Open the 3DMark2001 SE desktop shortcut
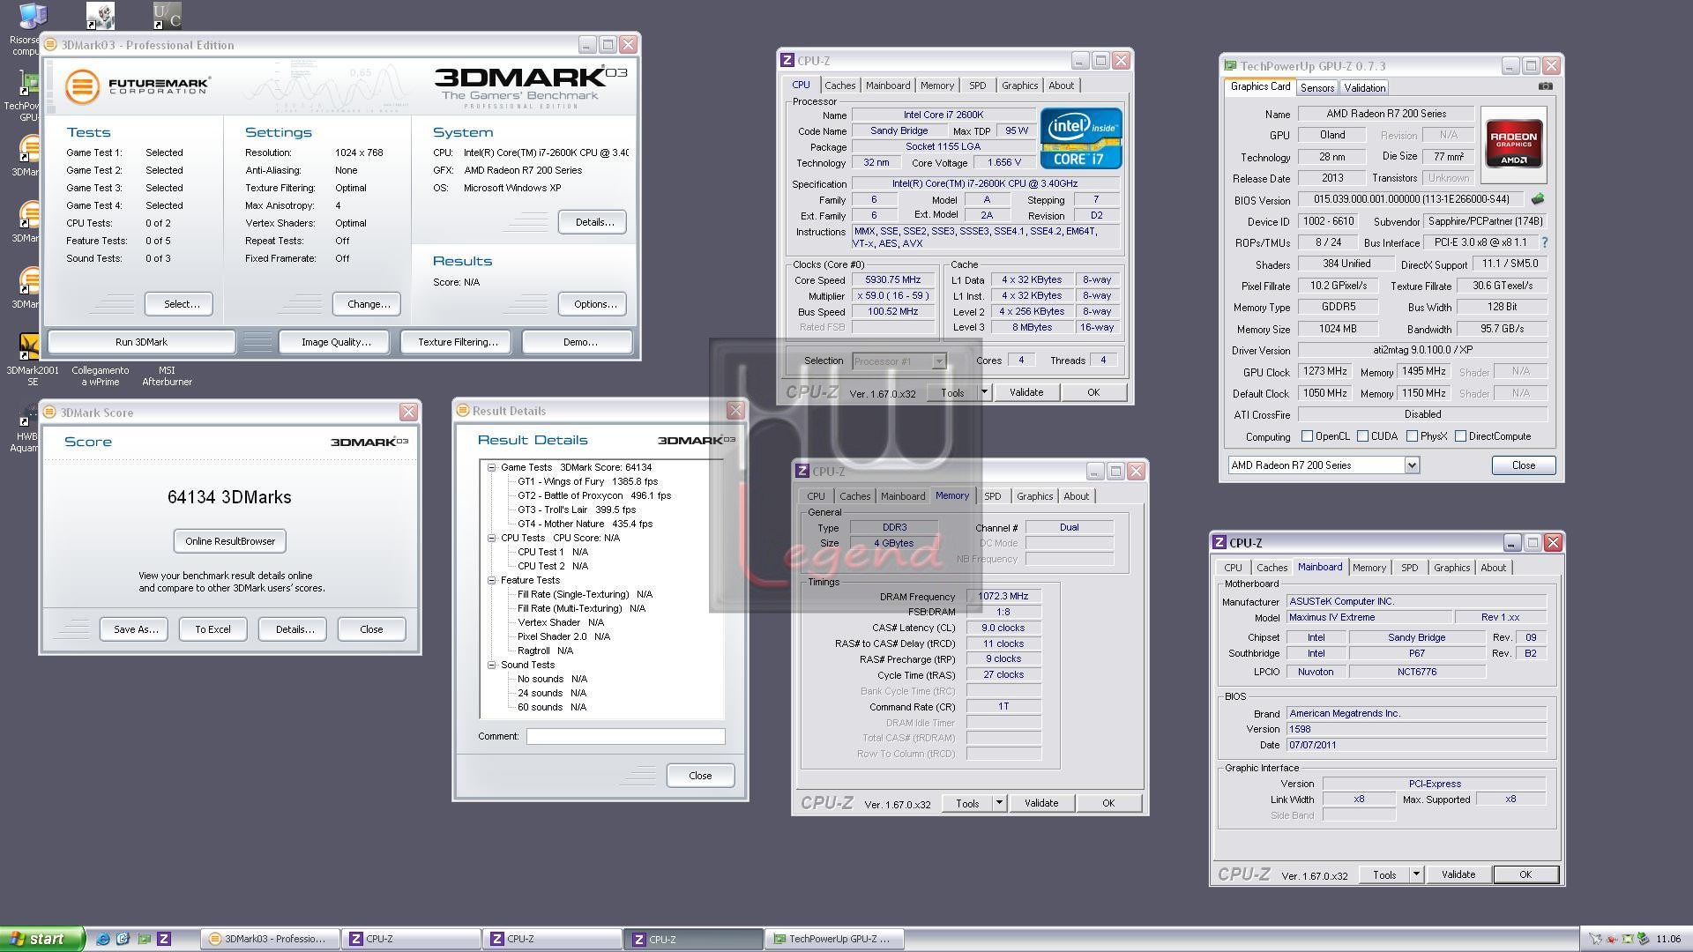This screenshot has width=1693, height=952. point(29,346)
